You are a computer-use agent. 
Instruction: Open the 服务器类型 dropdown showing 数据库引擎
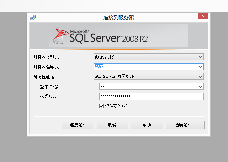148,57
